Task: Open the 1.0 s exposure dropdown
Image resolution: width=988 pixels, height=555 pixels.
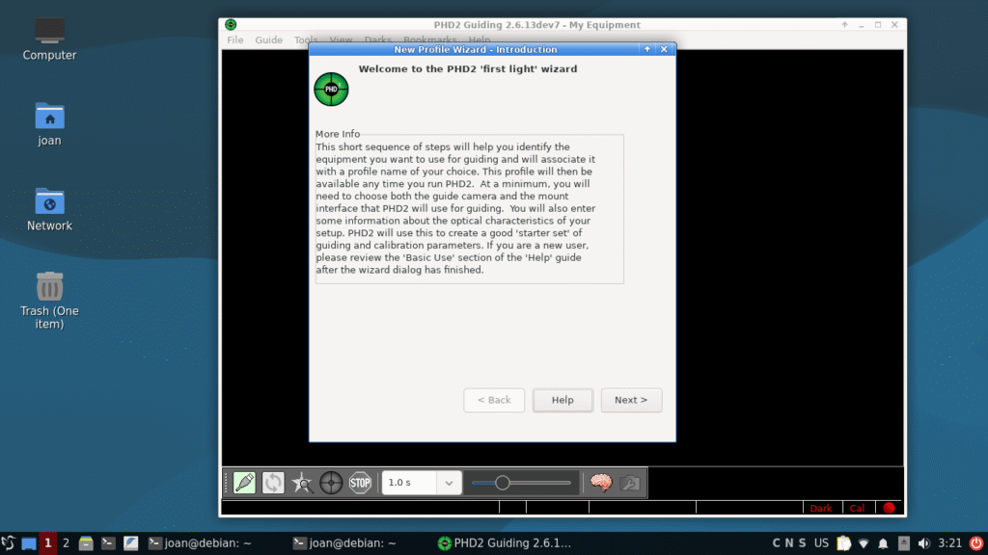Action: click(x=450, y=483)
